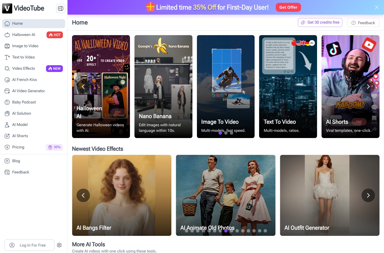Screen dimensions: 384x253
Task: Click the Halloween AI pumpkin icon
Action: pos(7,35)
